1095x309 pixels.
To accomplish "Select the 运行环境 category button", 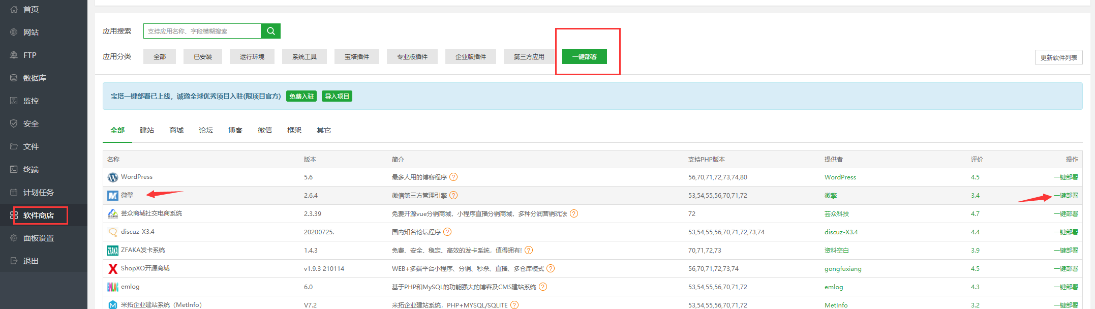I will pyautogui.click(x=252, y=56).
